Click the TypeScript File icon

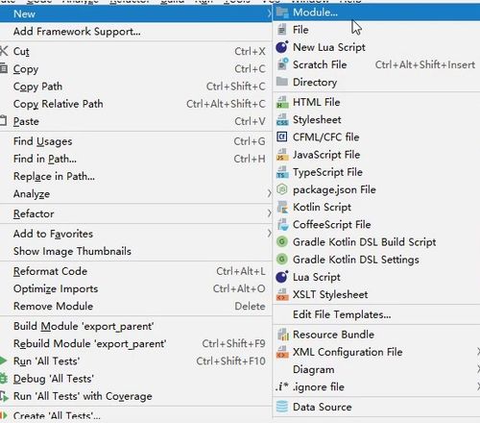[x=282, y=172]
